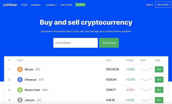Click the orange Bitcoin coin icon
This screenshot has height=104, width=172.
(20, 69)
